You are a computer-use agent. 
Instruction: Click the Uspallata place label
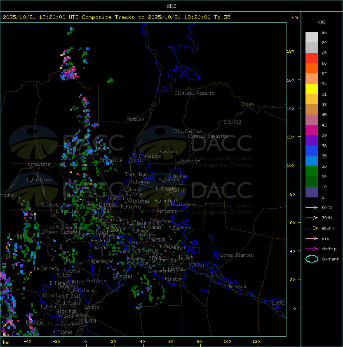coord(39,164)
